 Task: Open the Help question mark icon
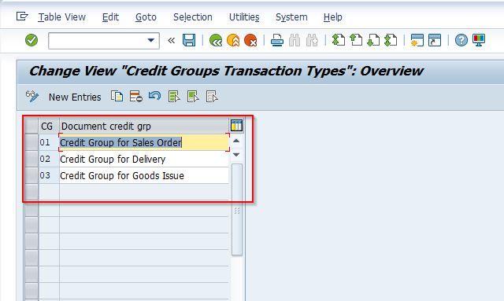pos(461,40)
